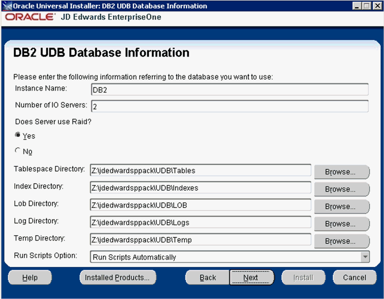The image size is (384, 299).
Task: Click the 'JD Edwards EnterpriseOne' header text
Action: [111, 17]
